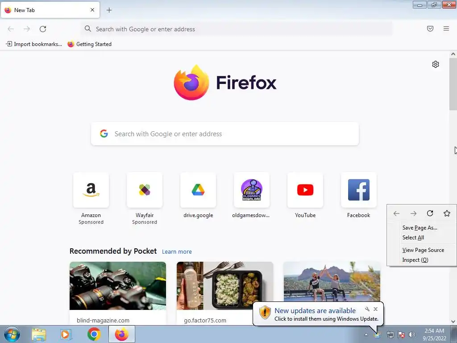457x343 pixels.
Task: Click Forward arrow in the context menu
Action: coord(413,213)
